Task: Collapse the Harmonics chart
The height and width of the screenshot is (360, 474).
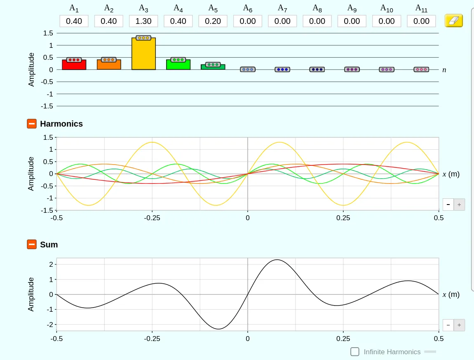Action: 32,124
